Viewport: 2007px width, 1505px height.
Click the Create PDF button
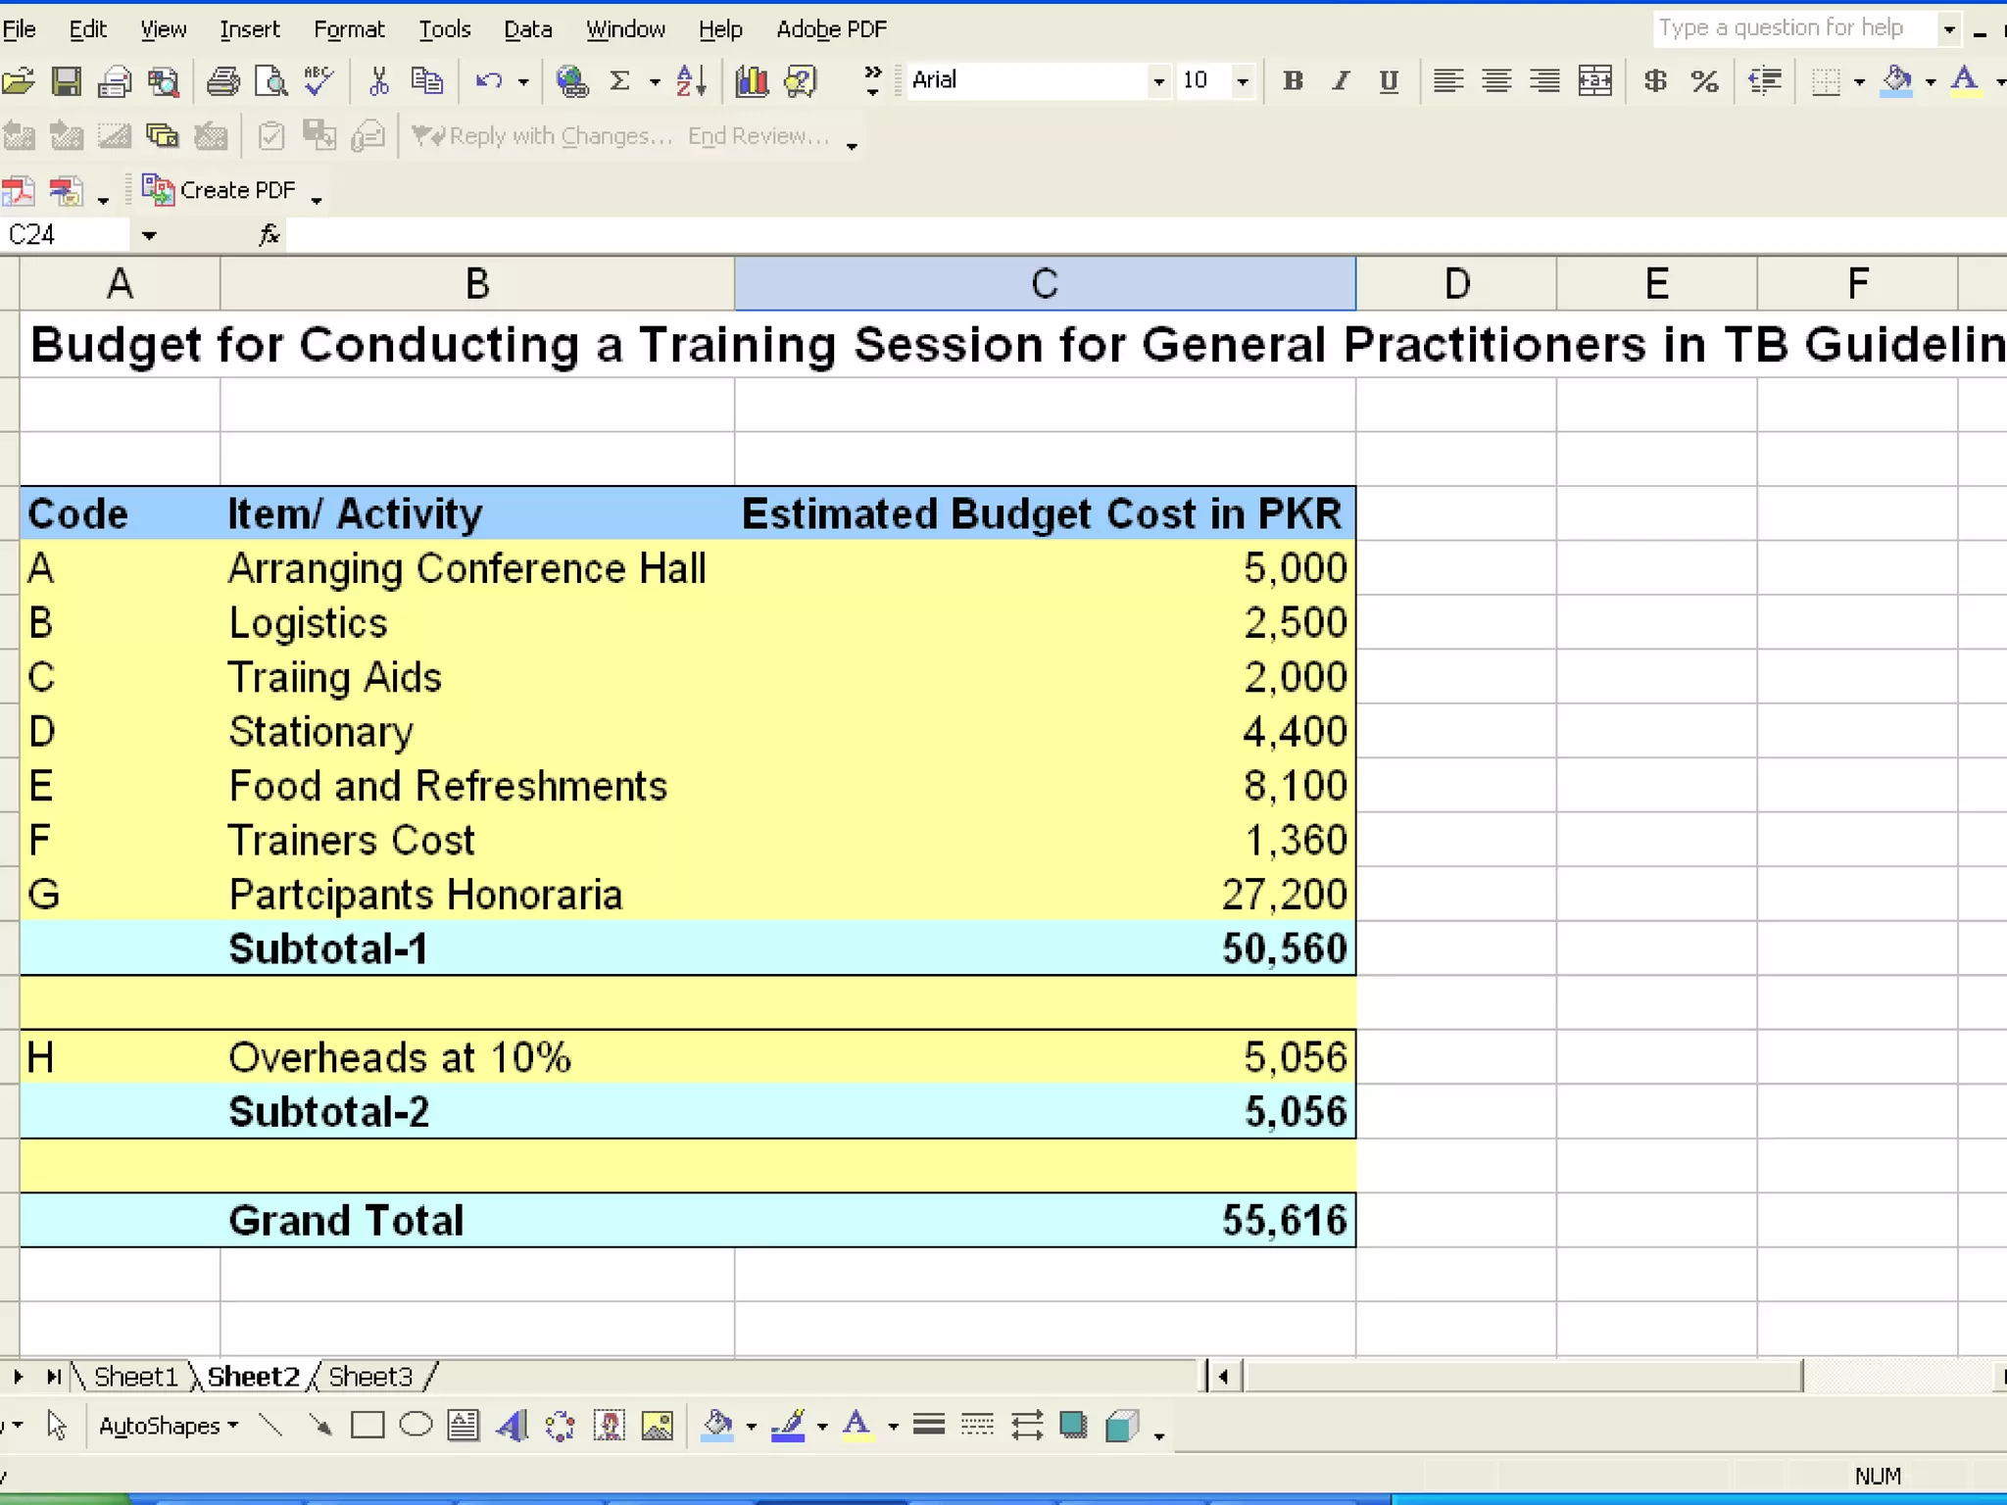tap(220, 190)
